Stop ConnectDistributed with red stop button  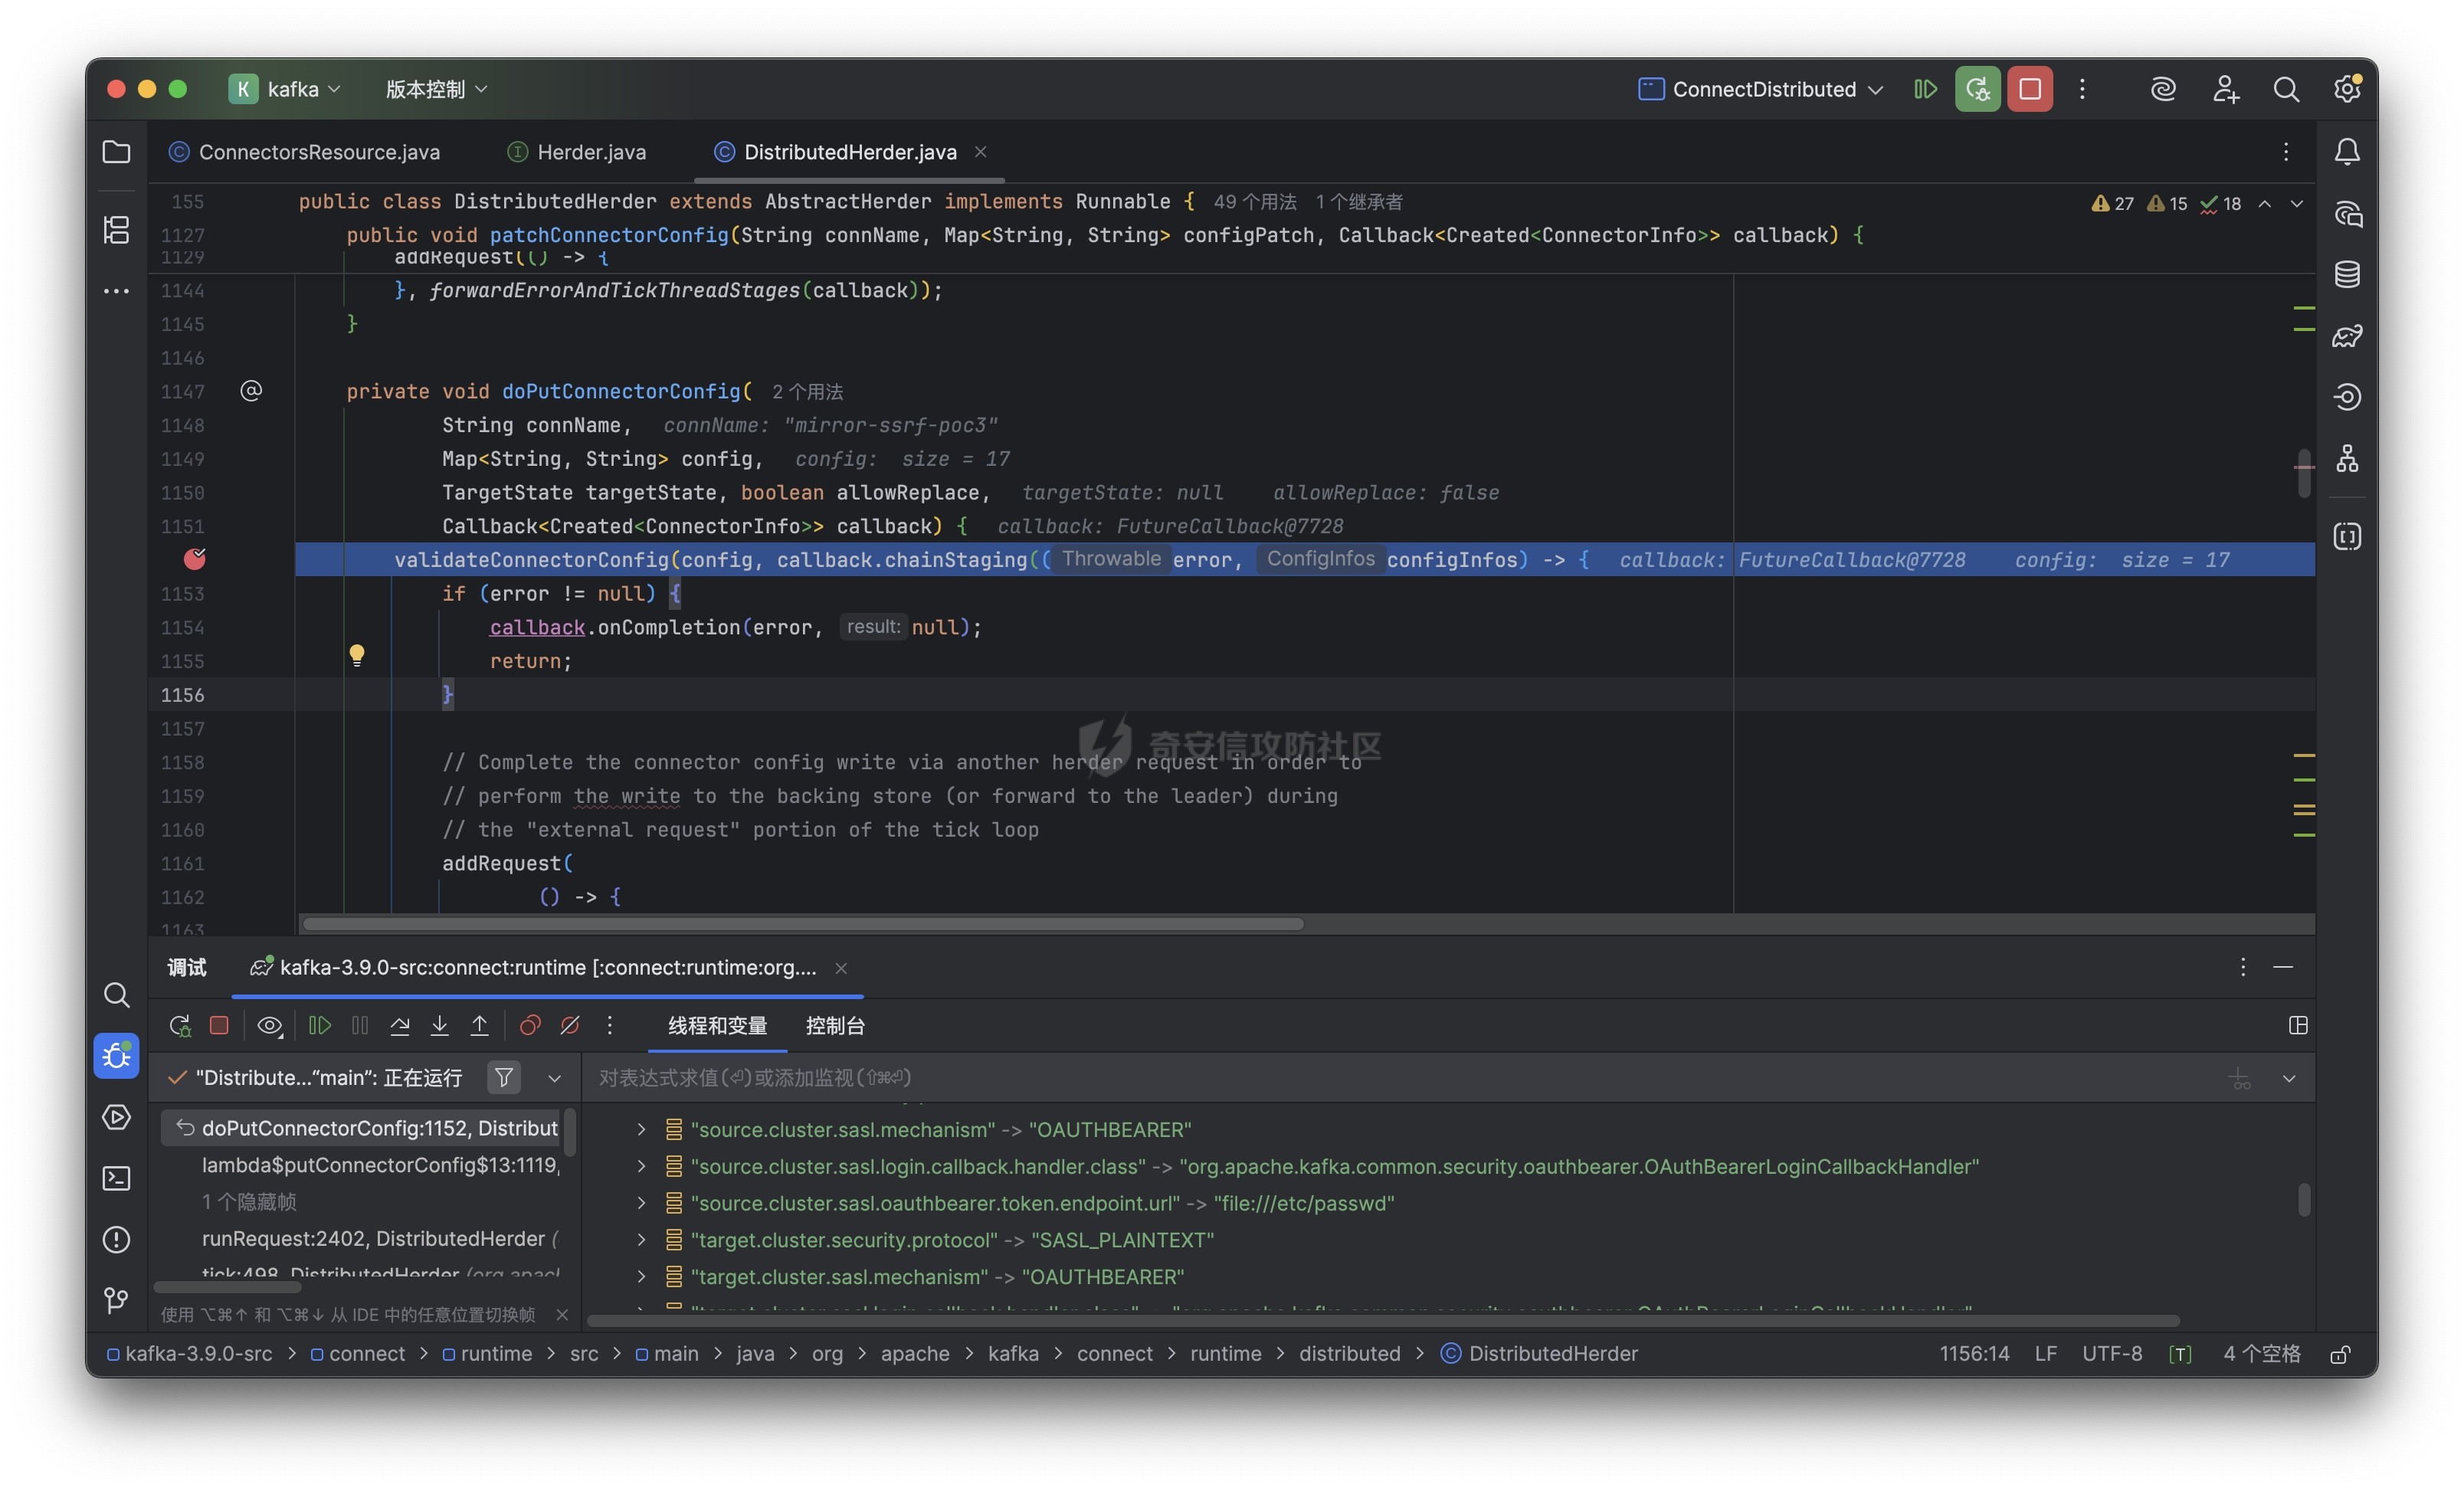pyautogui.click(x=2030, y=89)
